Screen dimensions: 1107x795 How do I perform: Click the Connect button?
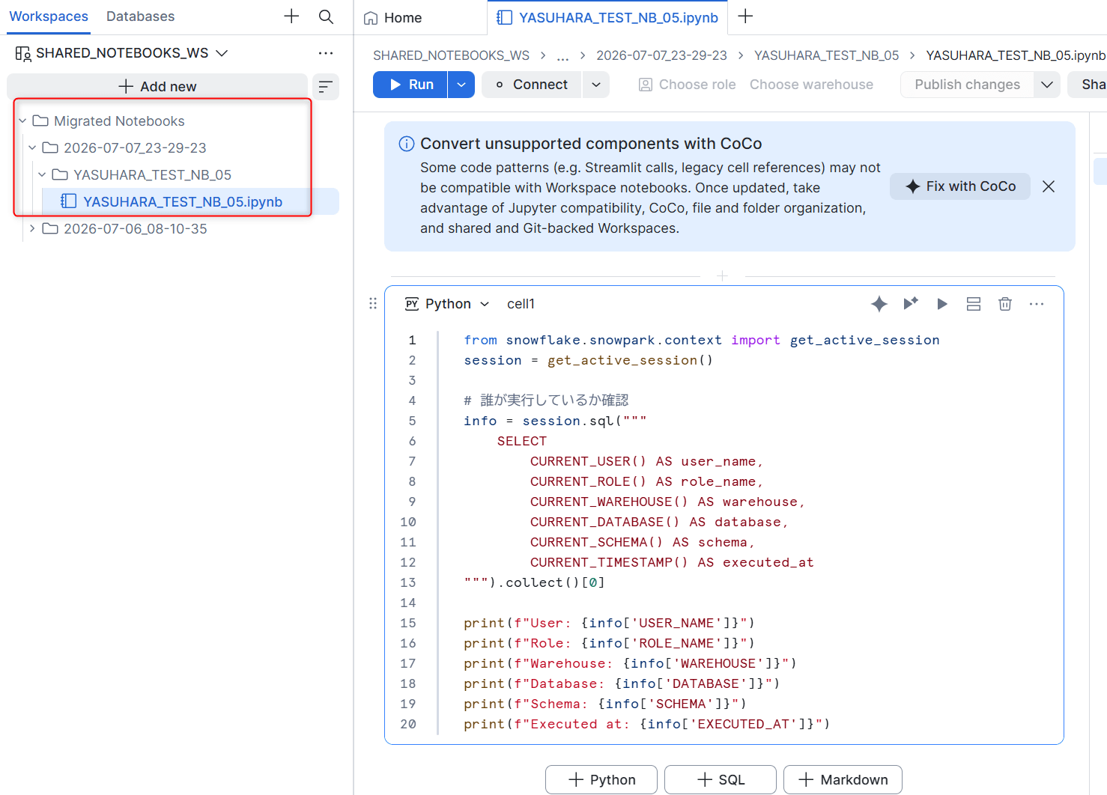532,85
